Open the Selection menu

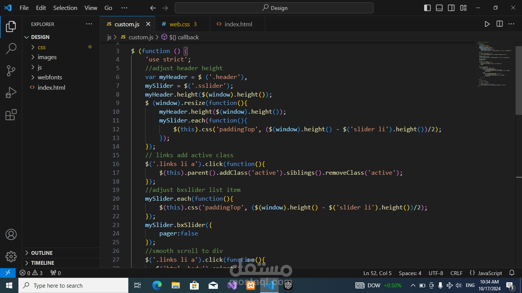[65, 8]
